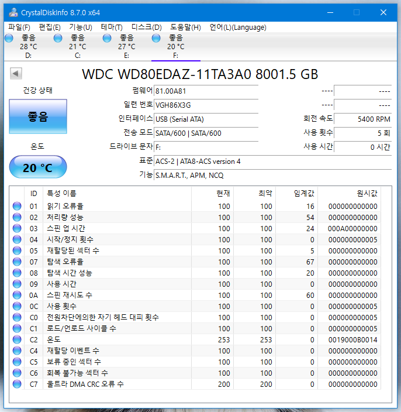Select current value 253 in the 온도 row
This screenshot has width=401, height=412.
[224, 340]
